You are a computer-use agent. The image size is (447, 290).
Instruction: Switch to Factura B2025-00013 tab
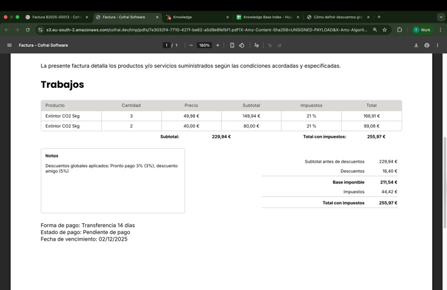[x=57, y=17]
